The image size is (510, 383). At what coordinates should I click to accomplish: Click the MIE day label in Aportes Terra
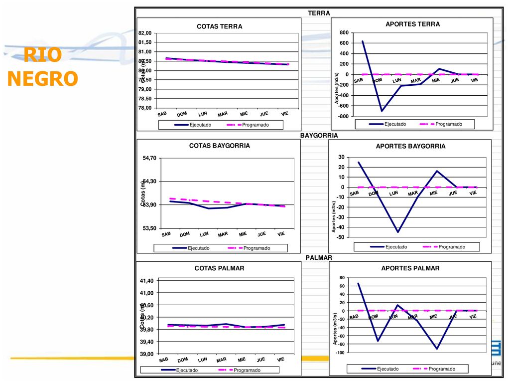click(x=436, y=80)
